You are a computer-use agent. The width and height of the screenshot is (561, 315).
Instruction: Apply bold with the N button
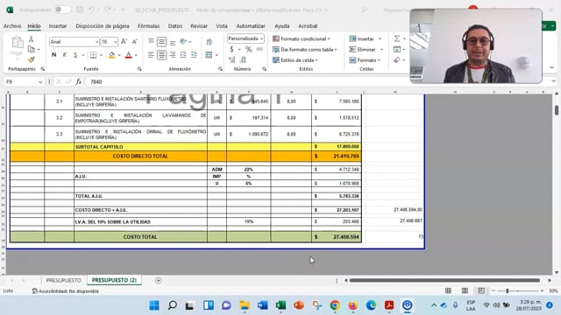point(53,54)
